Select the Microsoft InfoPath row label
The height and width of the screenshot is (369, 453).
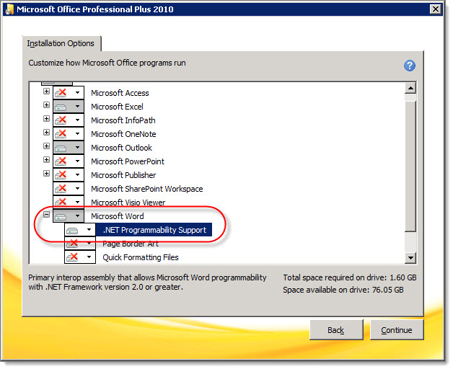click(123, 120)
